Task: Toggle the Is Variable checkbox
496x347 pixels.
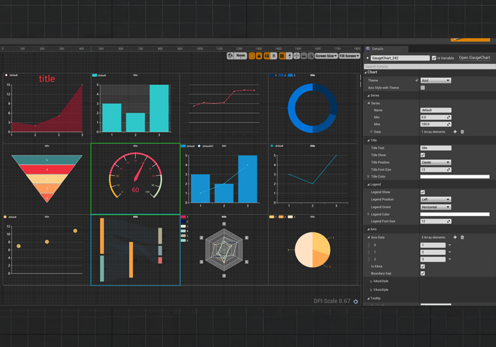Action: (434, 58)
